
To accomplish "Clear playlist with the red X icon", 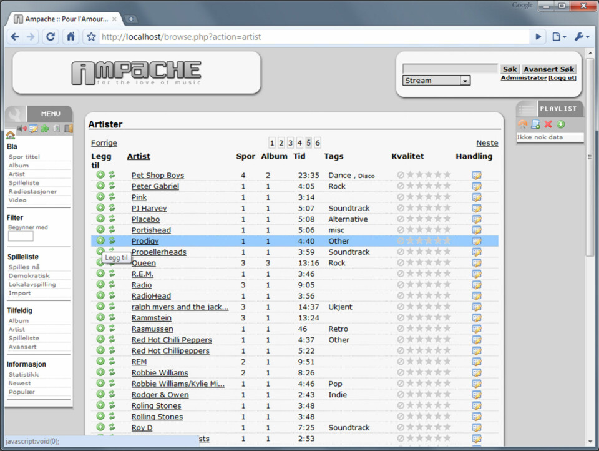I will 548,124.
